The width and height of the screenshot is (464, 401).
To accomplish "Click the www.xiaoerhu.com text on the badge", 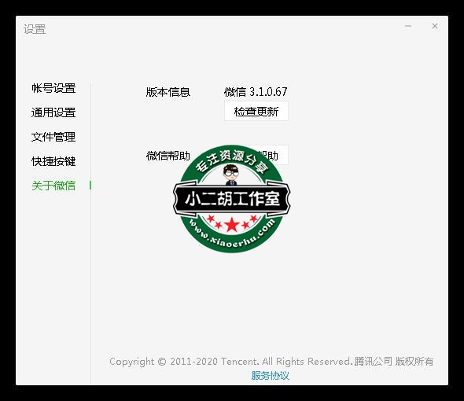I will 232,234.
